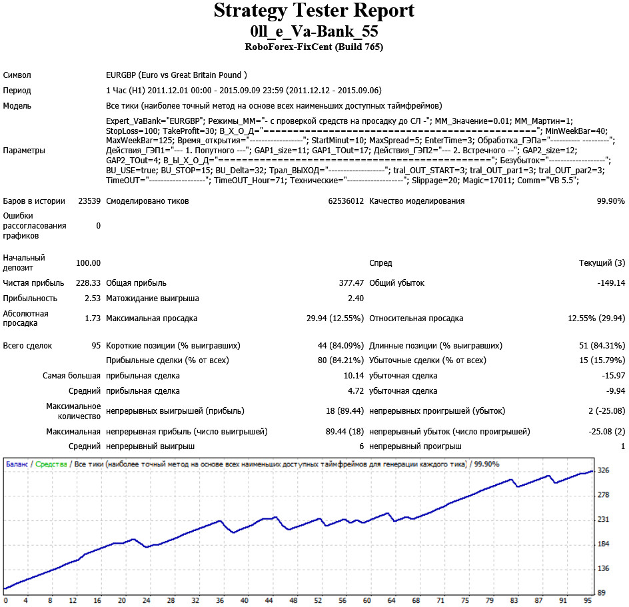Click the Период test date range value

click(244, 90)
